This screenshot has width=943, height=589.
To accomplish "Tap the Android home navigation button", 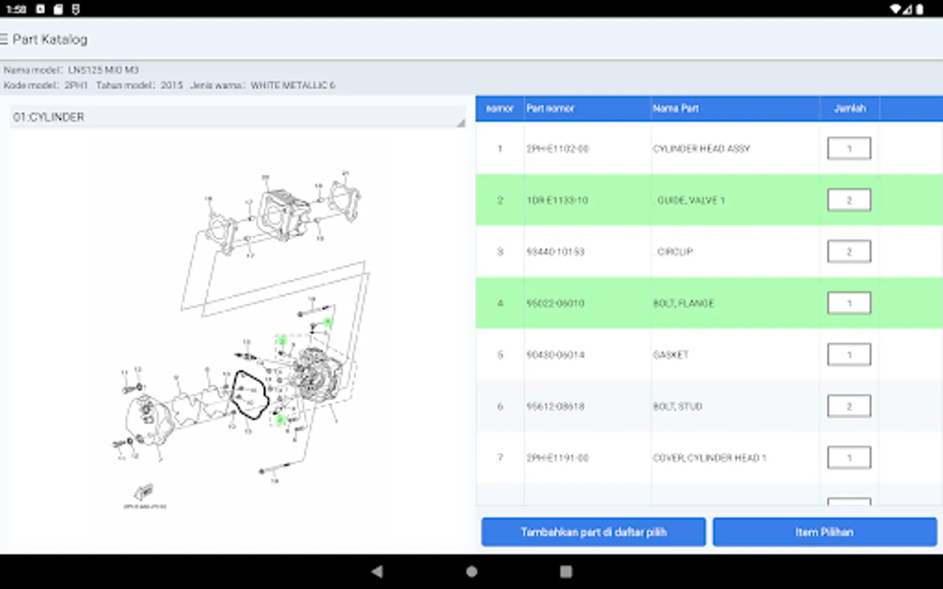I will tap(471, 571).
